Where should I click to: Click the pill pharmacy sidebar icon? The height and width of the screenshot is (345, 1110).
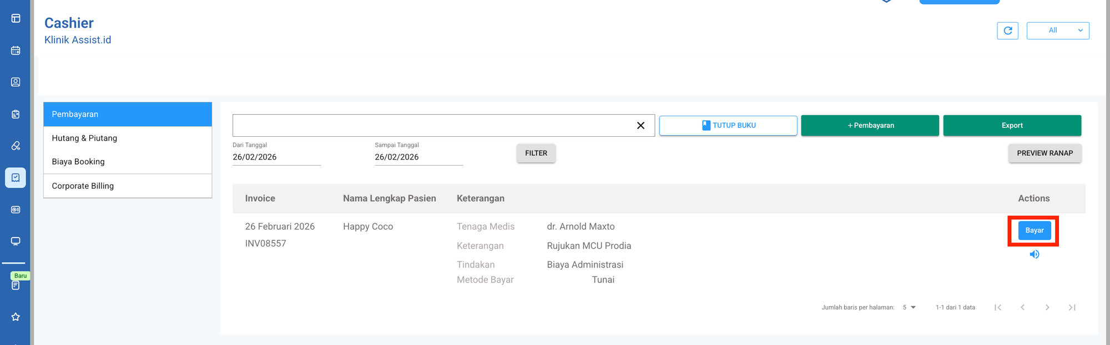point(16,146)
